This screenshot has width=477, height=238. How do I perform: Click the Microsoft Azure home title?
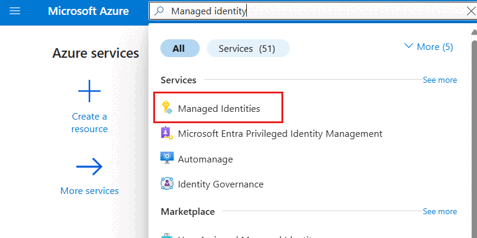pyautogui.click(x=88, y=11)
